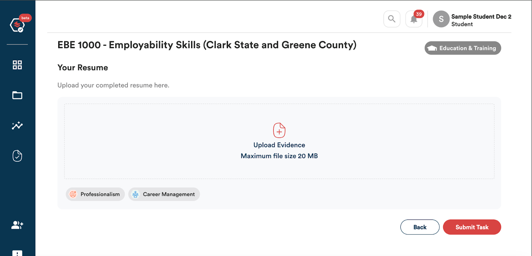Select the Career Management skill tag
Screen dimensions: 532x256
tap(164, 194)
